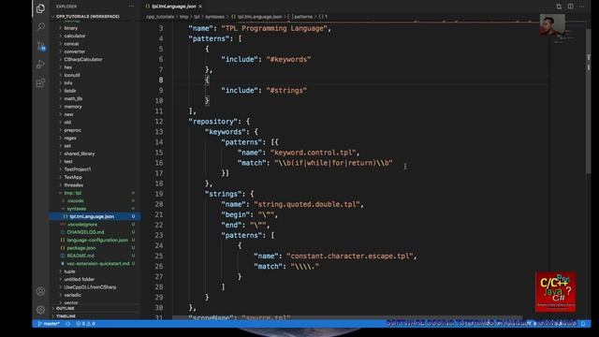The width and height of the screenshot is (599, 337).
Task: Expand the regex folder
Action: tap(70, 138)
